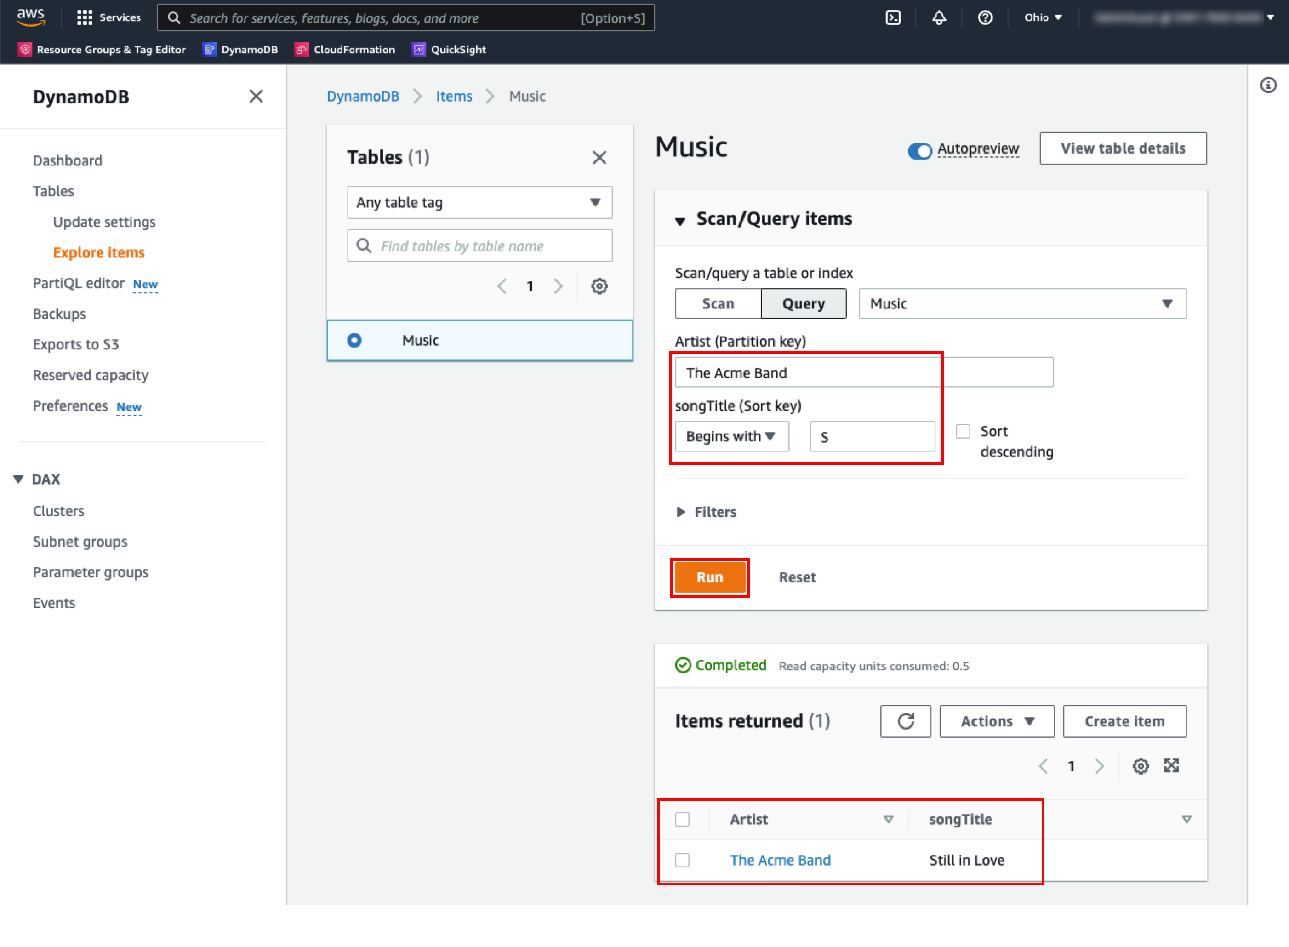Open the Ohio region selector

1043,18
